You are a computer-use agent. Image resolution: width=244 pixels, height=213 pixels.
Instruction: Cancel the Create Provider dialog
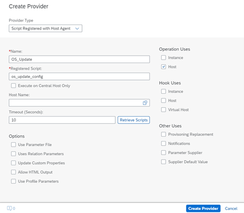click(x=231, y=208)
